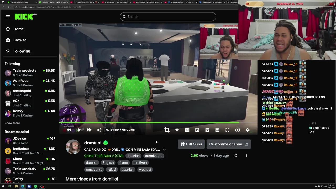
Task: Open asmongold followed channel
Action: (30, 93)
